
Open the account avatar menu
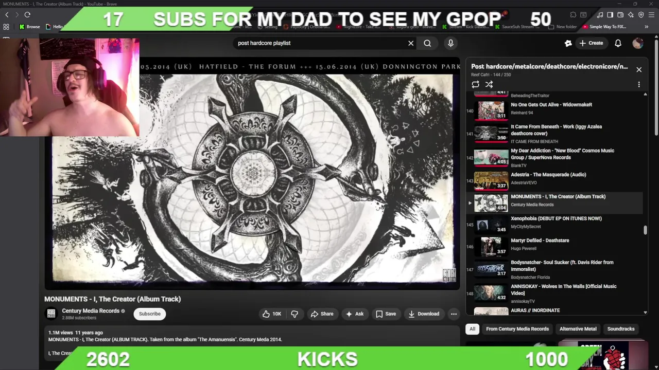[638, 43]
